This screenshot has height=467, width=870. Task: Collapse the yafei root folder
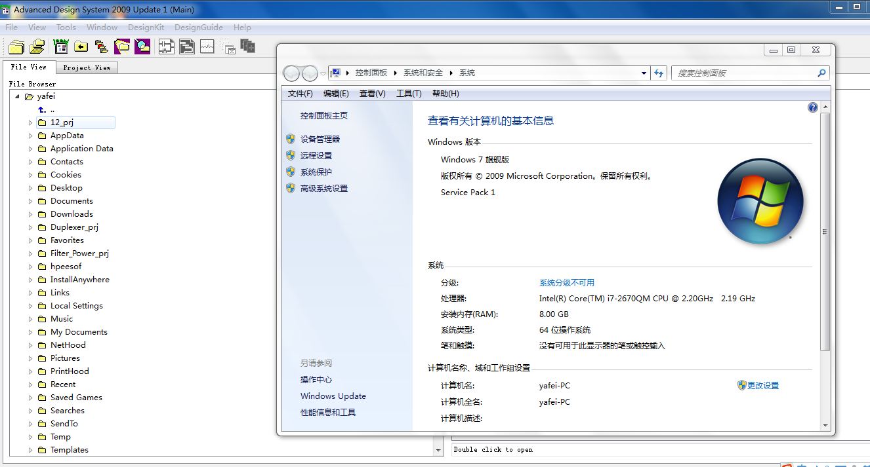[x=17, y=96]
